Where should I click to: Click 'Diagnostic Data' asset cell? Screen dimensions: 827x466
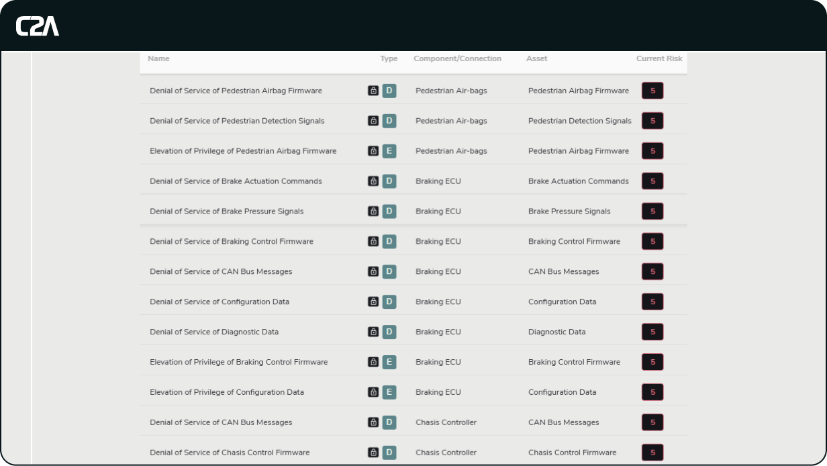pos(557,332)
